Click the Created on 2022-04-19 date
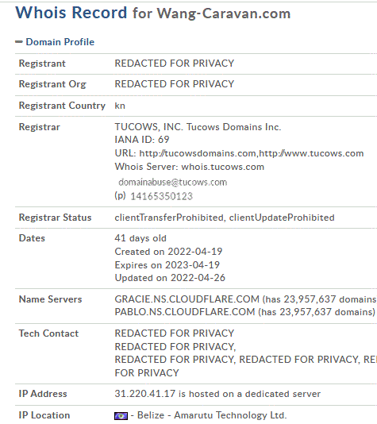The width and height of the screenshot is (377, 424). tap(168, 252)
